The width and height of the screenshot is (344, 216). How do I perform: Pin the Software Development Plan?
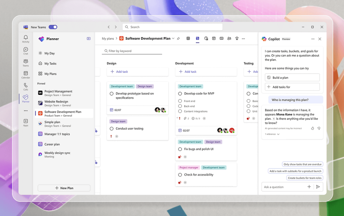tap(178, 39)
